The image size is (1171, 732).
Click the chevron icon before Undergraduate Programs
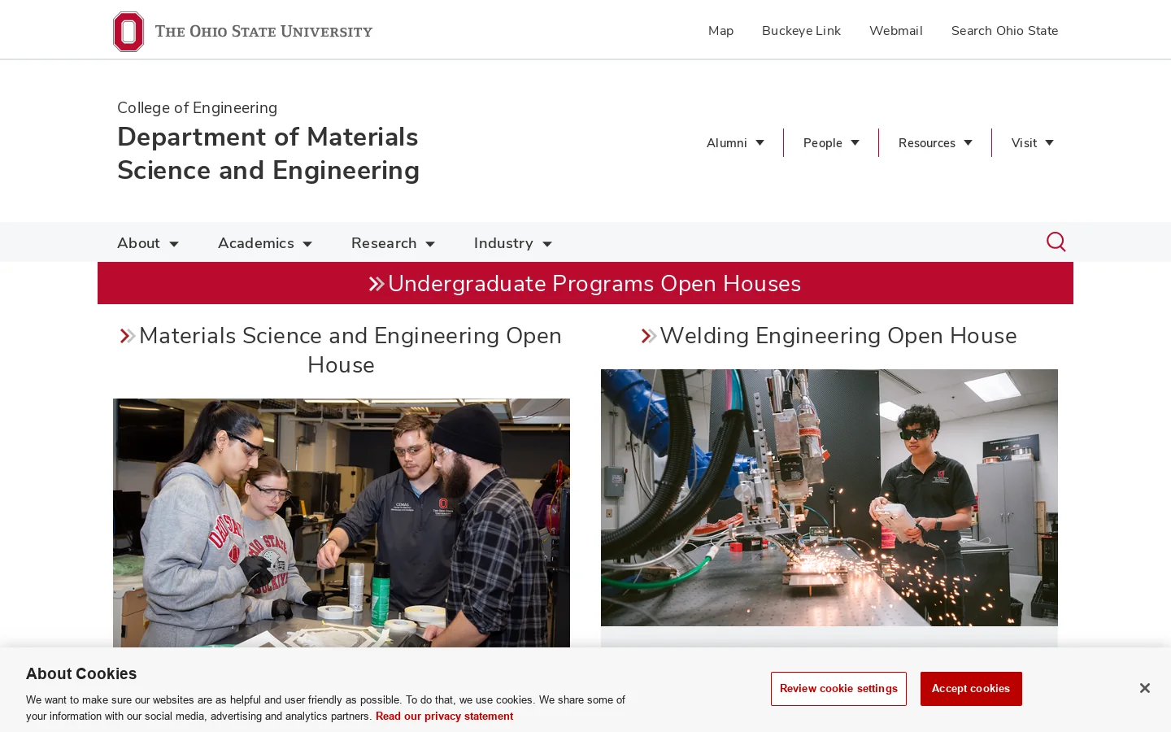click(x=377, y=284)
